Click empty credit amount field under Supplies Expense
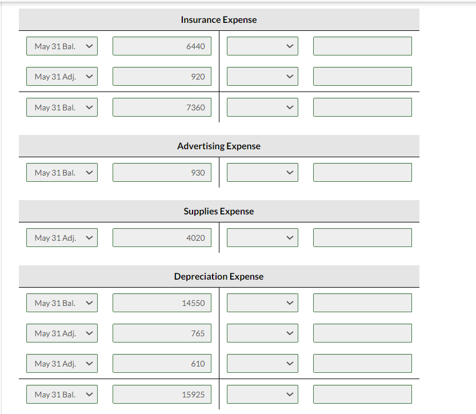This screenshot has height=414, width=476. (362, 238)
